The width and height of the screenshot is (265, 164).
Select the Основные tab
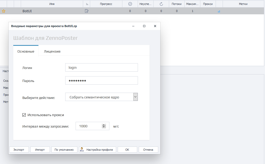click(25, 51)
